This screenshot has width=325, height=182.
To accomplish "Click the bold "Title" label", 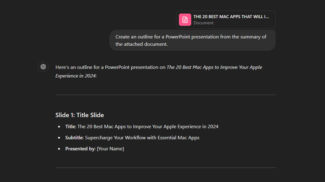I will pyautogui.click(x=70, y=127).
